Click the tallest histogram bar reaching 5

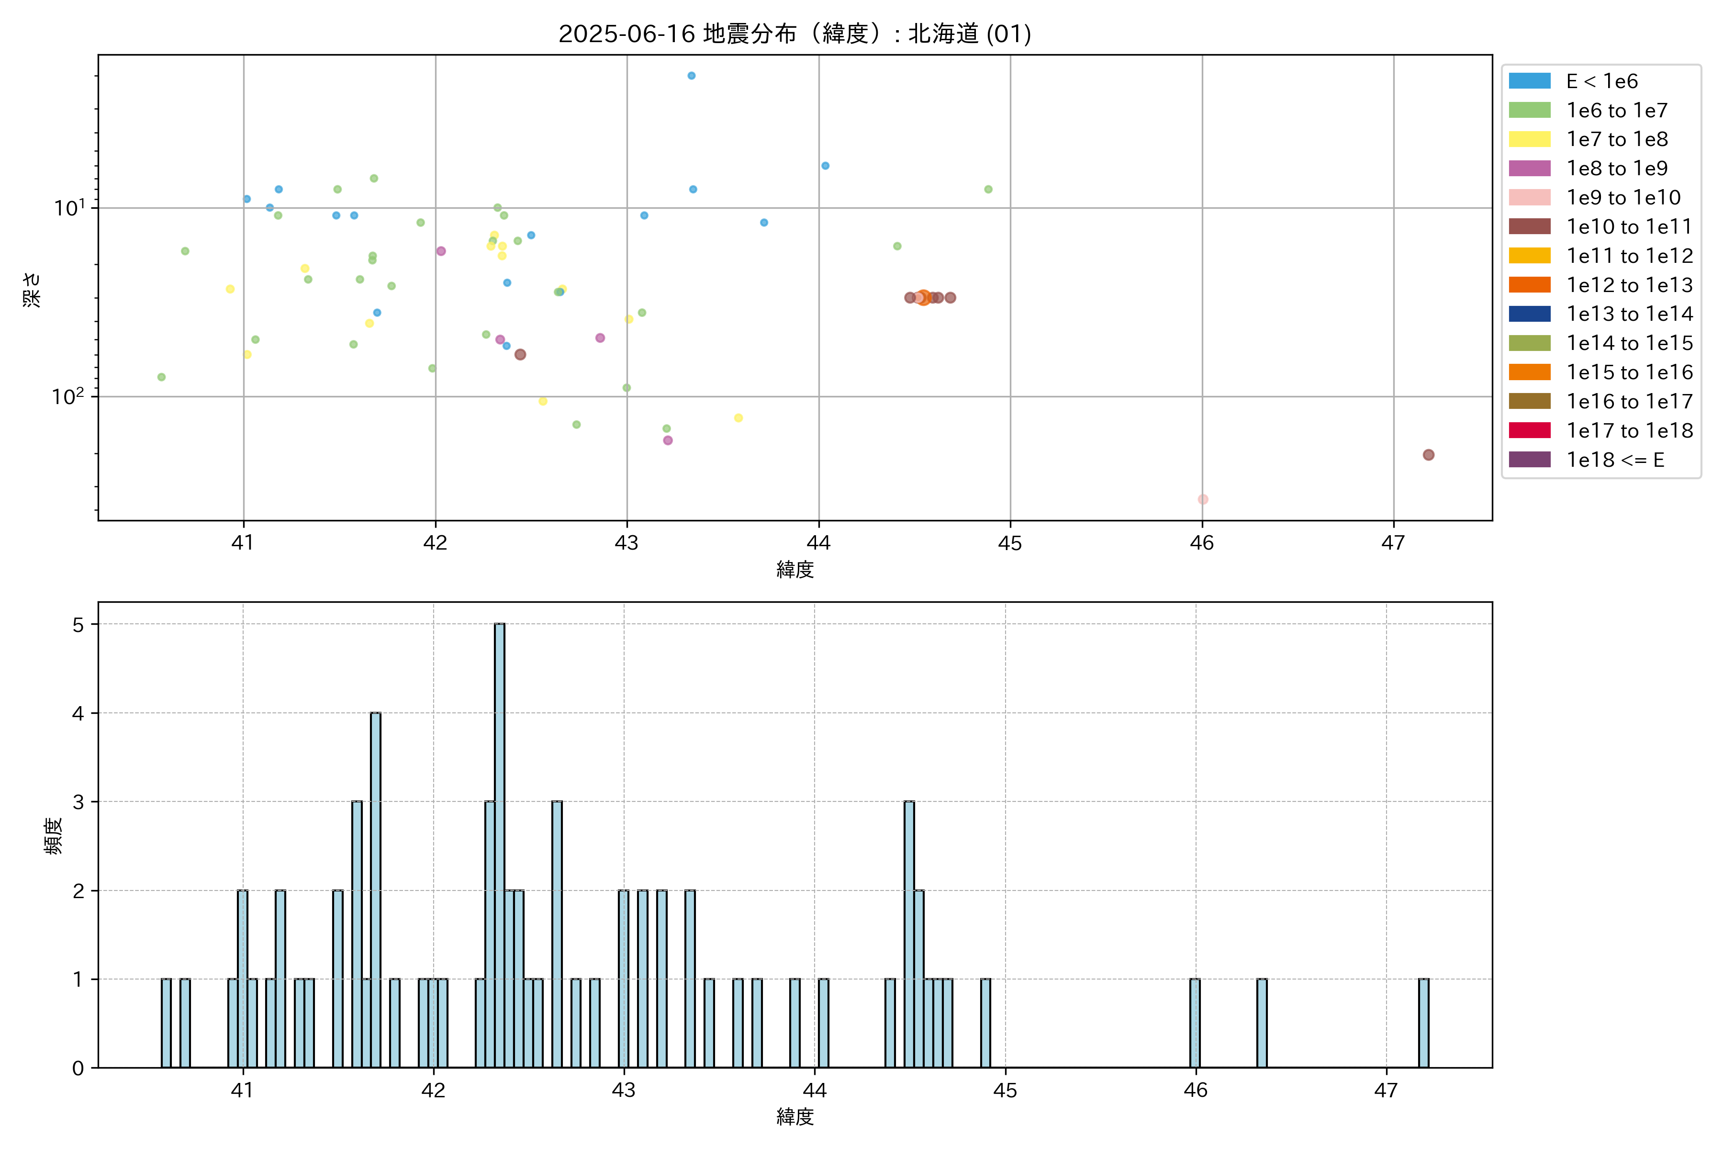coord(499,845)
